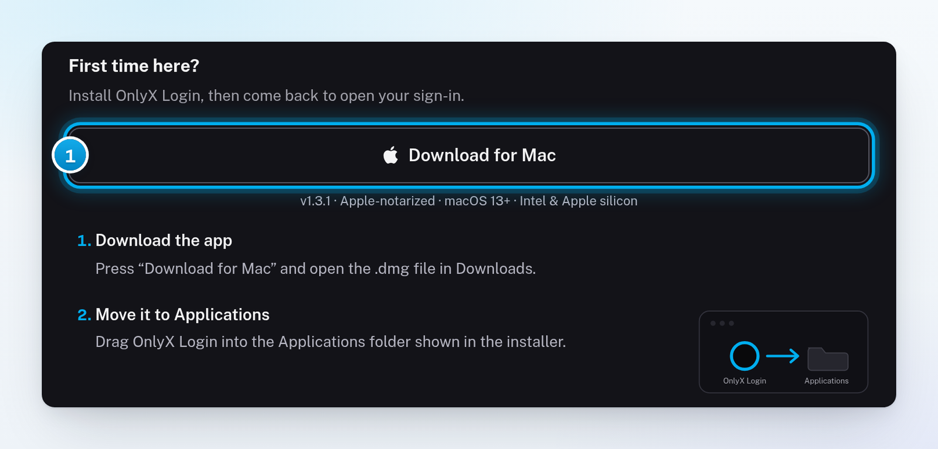Select the "First time here?" heading
The width and height of the screenshot is (938, 449).
point(134,66)
